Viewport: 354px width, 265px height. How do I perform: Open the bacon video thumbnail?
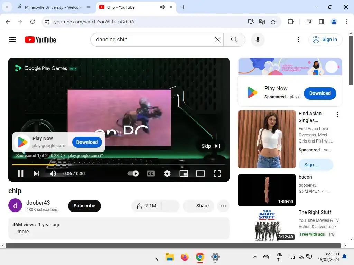[x=267, y=190]
